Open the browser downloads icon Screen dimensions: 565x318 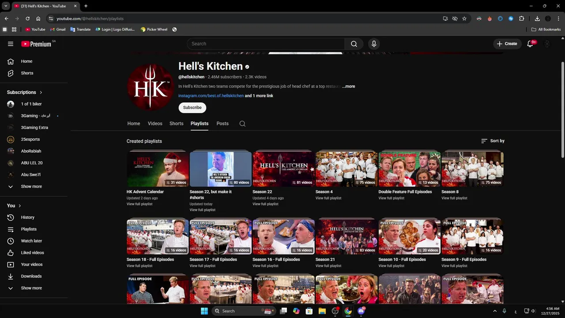[537, 19]
